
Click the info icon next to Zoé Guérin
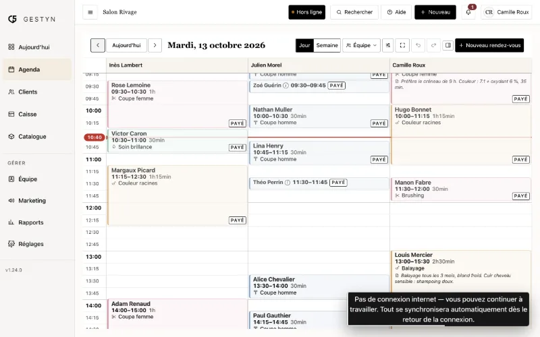286,86
